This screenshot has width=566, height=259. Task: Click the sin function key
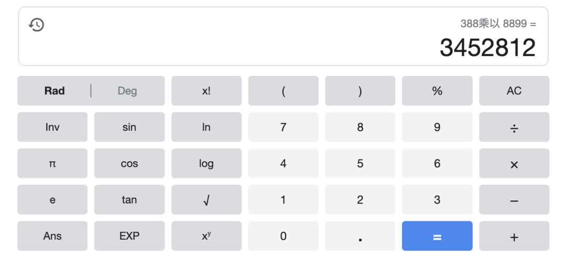129,127
